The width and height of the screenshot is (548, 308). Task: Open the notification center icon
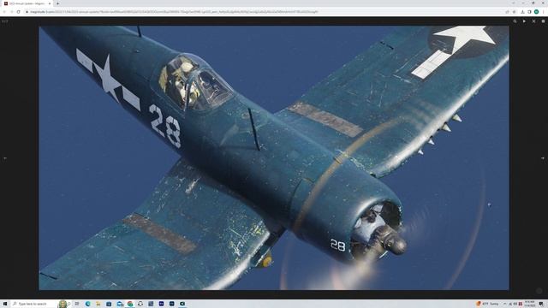pos(541,304)
